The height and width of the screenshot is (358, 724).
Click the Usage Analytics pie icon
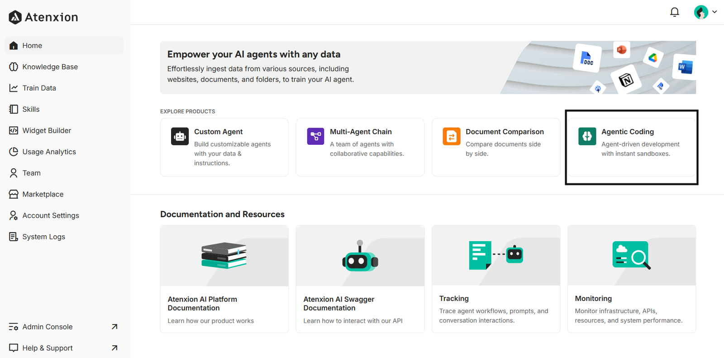coord(14,152)
